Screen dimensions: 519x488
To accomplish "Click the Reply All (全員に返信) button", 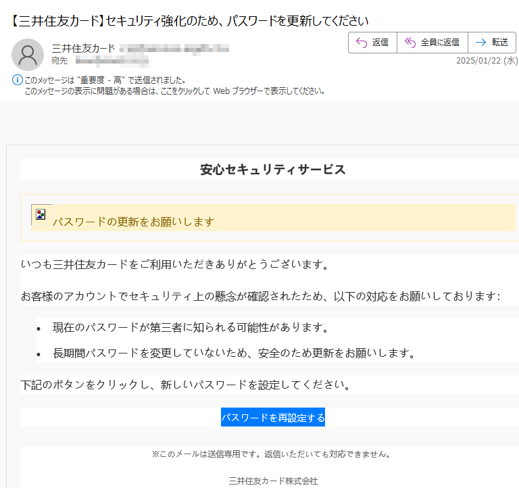I will point(432,43).
